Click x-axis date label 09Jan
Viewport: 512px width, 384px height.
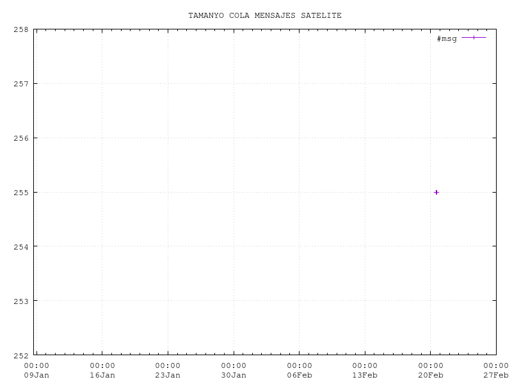click(x=36, y=375)
